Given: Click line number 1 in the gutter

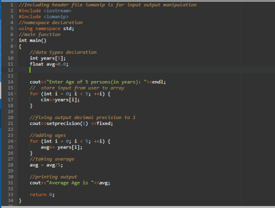Looking at the screenshot, I should [12, 5].
